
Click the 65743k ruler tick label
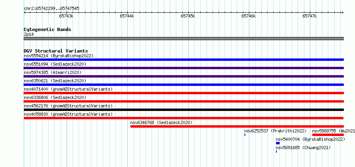66,16
